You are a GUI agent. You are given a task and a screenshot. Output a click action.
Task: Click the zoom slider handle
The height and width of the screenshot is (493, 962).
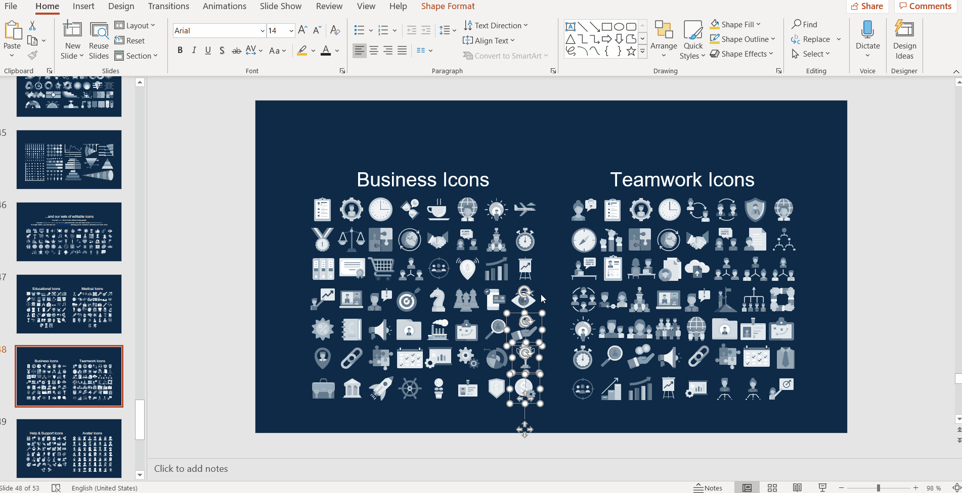(x=879, y=487)
